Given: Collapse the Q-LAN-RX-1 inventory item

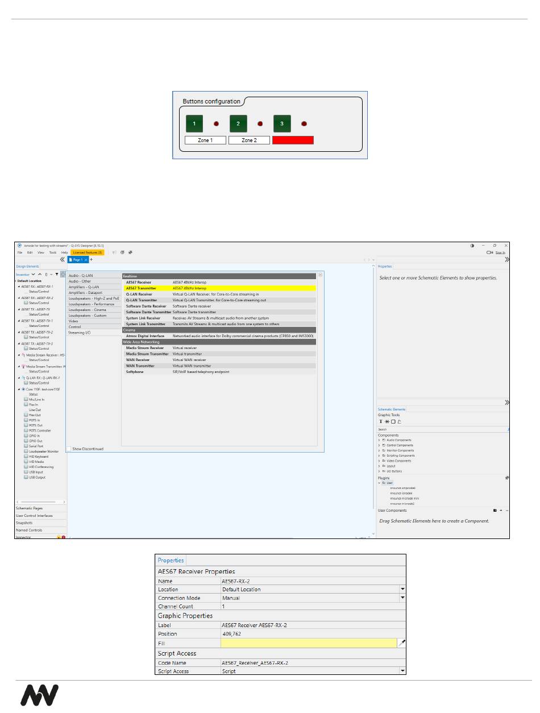Looking at the screenshot, I should [19, 378].
